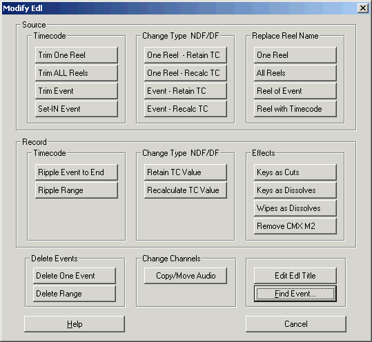Click Delete One Event button
The image size is (372, 342).
point(75,276)
